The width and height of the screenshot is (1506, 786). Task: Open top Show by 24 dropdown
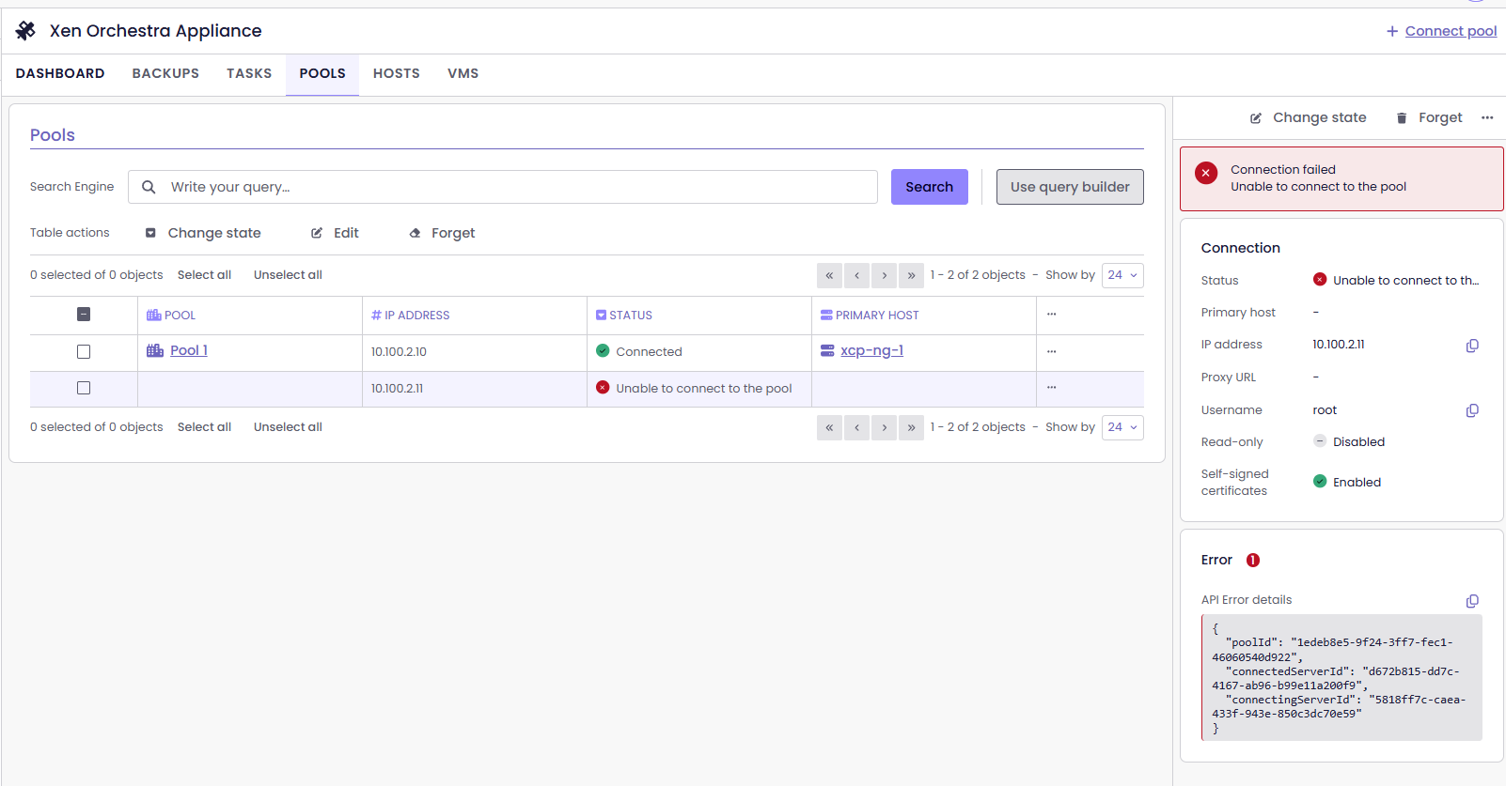pos(1122,275)
